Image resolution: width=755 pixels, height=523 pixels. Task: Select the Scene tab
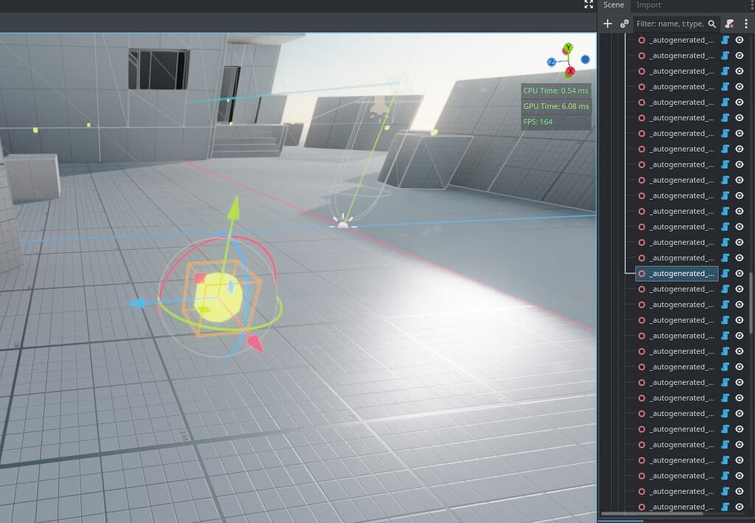coord(613,4)
